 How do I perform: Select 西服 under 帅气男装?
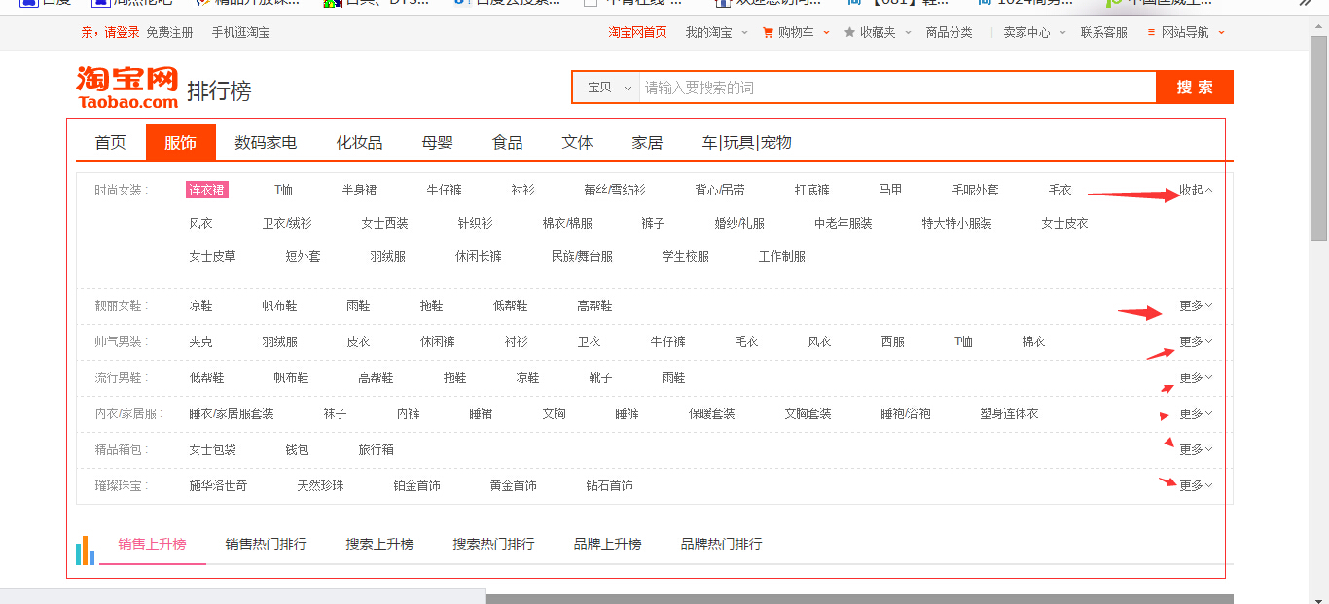coord(892,341)
